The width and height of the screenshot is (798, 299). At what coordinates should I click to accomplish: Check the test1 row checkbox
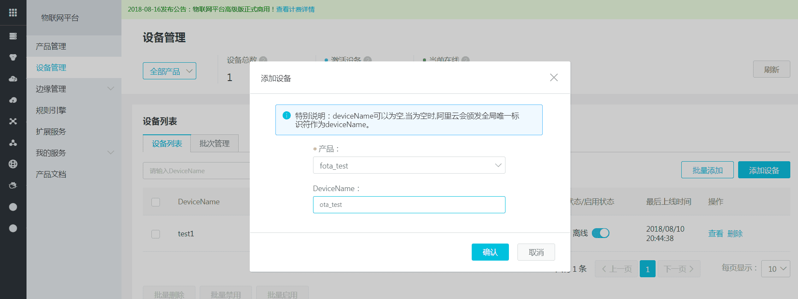[x=156, y=234]
